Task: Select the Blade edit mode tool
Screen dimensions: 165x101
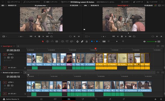Action: pyautogui.click(x=57, y=42)
